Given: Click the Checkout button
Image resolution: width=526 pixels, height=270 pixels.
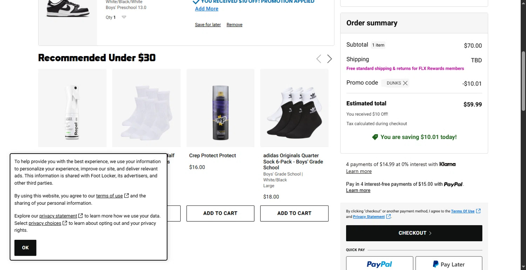Looking at the screenshot, I should [x=414, y=233].
